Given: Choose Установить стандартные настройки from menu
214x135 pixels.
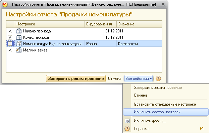Looking at the screenshot, I should pos(165,104).
